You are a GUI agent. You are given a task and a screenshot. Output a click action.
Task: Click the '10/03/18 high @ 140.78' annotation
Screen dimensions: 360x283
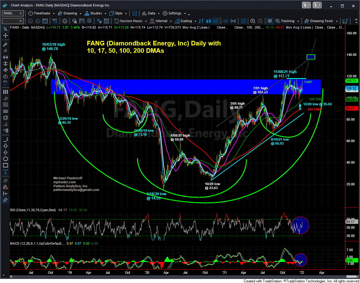(53, 46)
